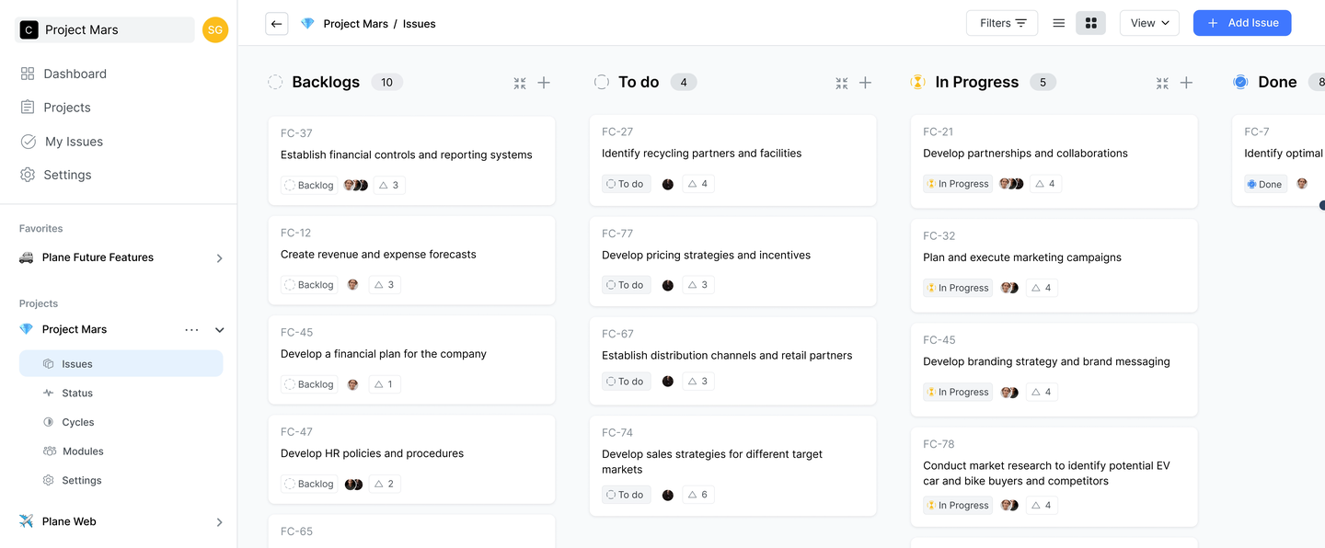Expand Plane Future Features favorite

click(x=219, y=258)
